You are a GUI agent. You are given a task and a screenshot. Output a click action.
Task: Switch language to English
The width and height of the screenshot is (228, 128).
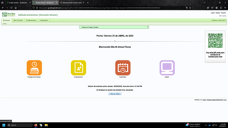218,13
